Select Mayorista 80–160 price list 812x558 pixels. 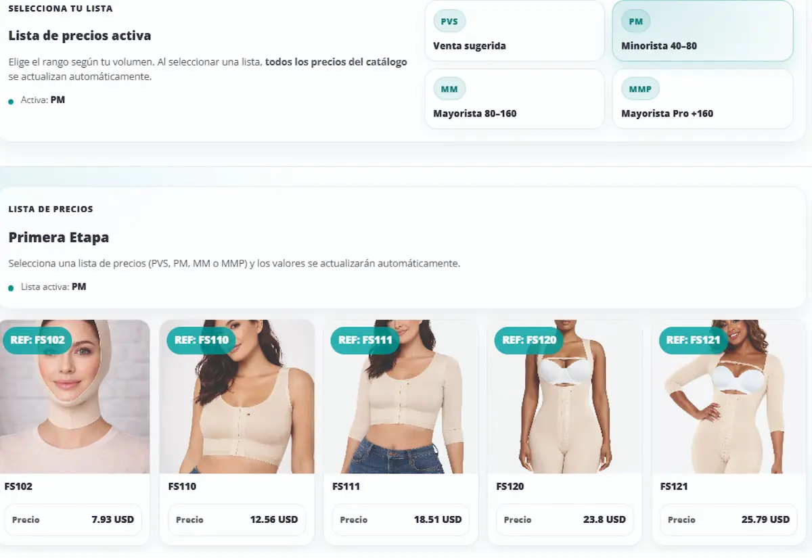pos(514,99)
